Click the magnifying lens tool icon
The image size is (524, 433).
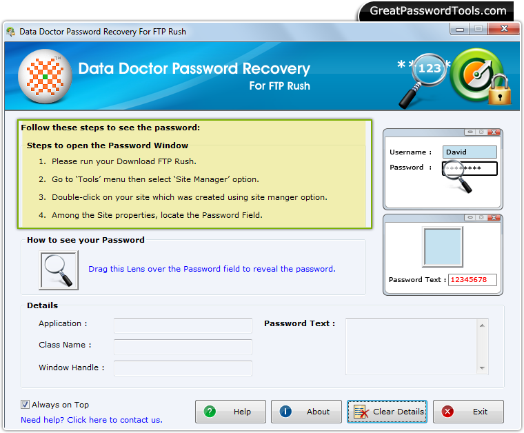click(x=59, y=270)
